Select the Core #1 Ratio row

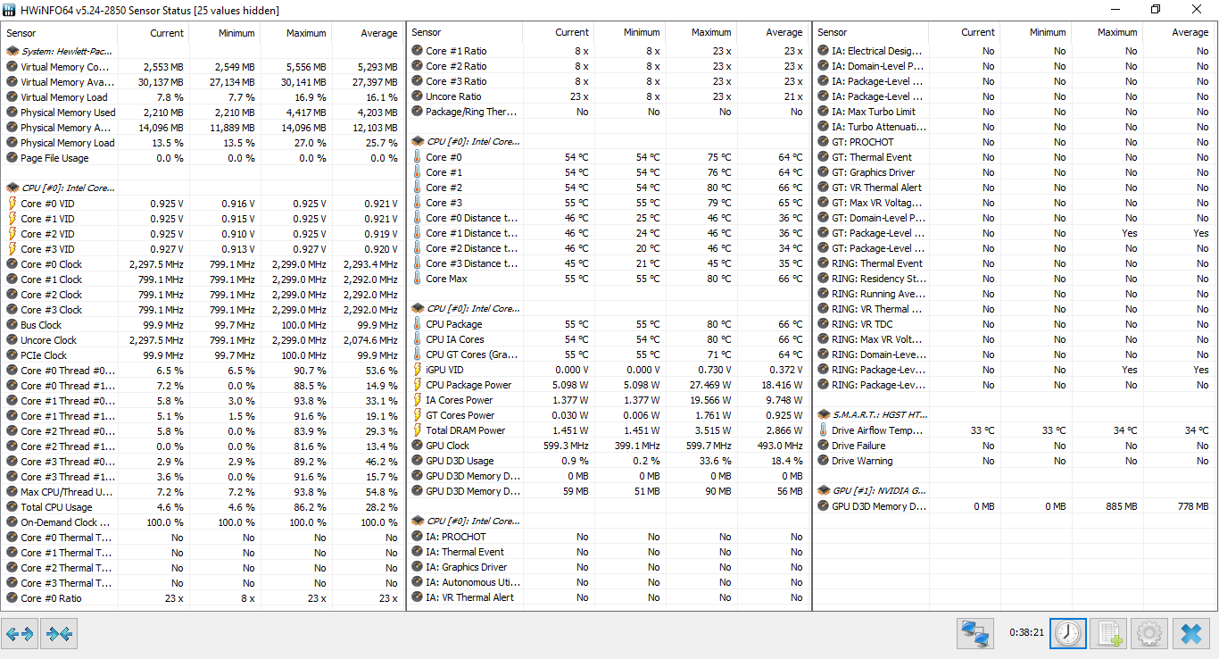tap(609, 51)
